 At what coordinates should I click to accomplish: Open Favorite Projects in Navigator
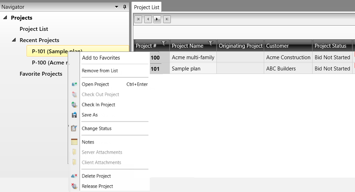[41, 74]
